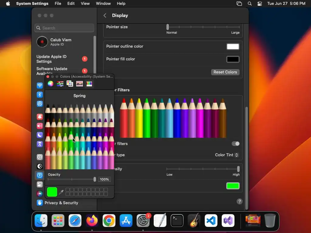Screen dimensions: 311x233
Task: Open the color palettes picker tab
Action: [70, 84]
